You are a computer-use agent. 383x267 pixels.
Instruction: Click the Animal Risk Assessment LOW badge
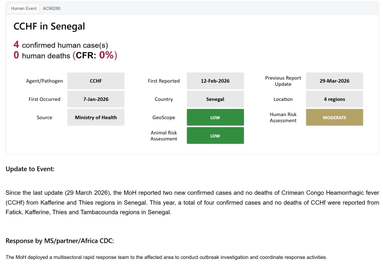(x=215, y=136)
